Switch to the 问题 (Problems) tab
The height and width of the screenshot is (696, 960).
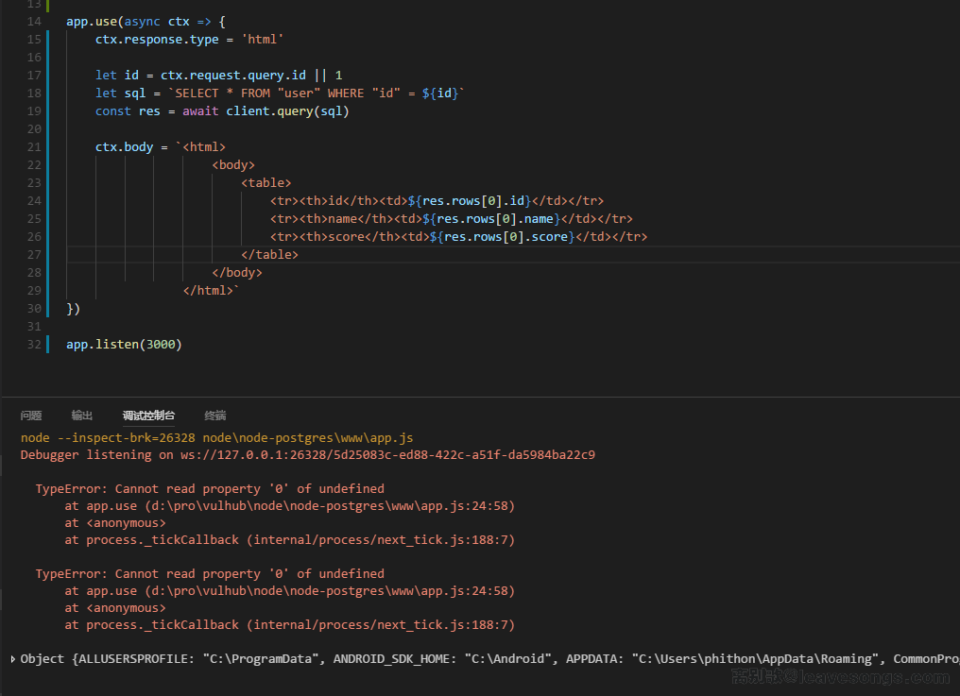click(31, 416)
